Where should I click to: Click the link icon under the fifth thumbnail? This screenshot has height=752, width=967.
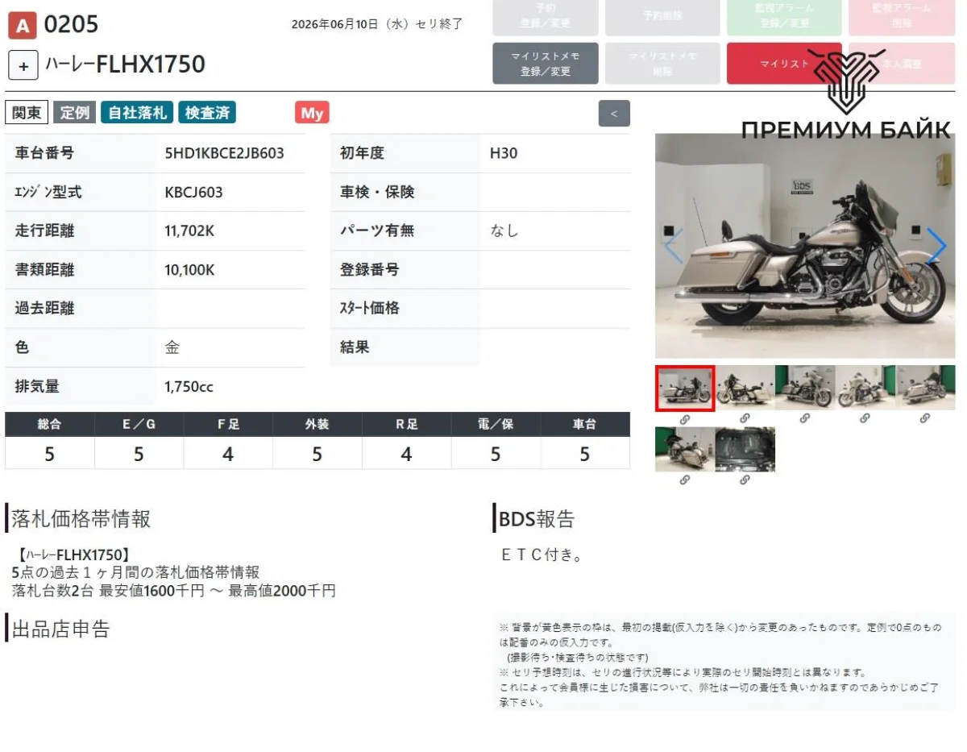tap(926, 419)
